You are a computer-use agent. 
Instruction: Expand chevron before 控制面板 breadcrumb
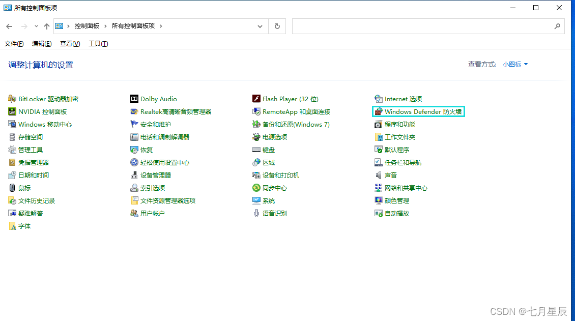pyautogui.click(x=68, y=26)
